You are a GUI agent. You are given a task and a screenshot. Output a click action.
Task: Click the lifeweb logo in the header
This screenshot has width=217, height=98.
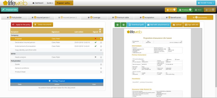[x=15, y=3]
